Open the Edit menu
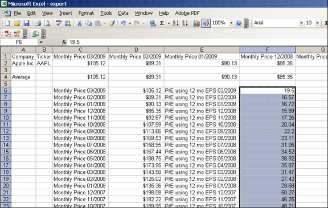 point(31,13)
